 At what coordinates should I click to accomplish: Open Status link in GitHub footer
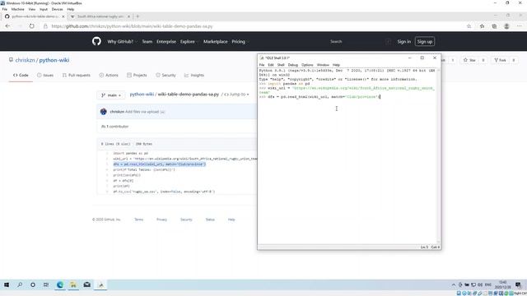click(x=210, y=220)
